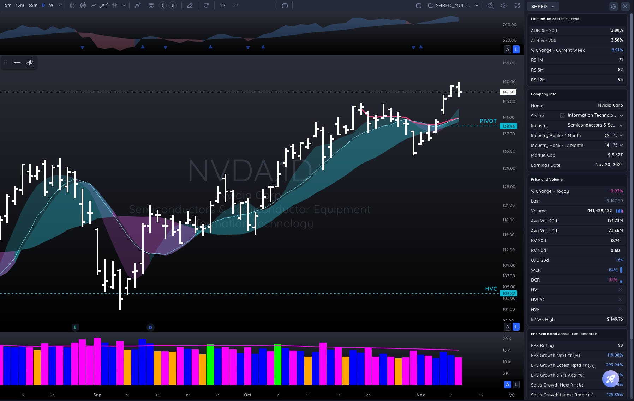
Task: Click the 52 Wk High $ 149.76 value
Action: tap(615, 319)
